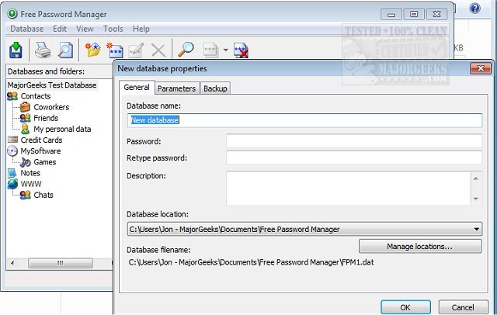
Task: Click the Games folder icon
Action: point(25,162)
